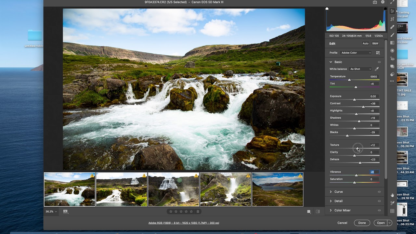Click the Blacks slider handle
416x234 pixels.
pos(347,136)
